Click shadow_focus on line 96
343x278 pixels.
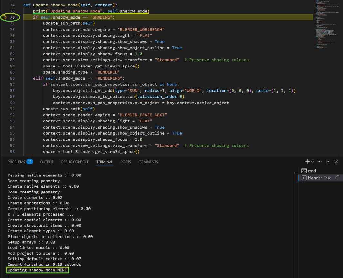[x=112, y=139]
